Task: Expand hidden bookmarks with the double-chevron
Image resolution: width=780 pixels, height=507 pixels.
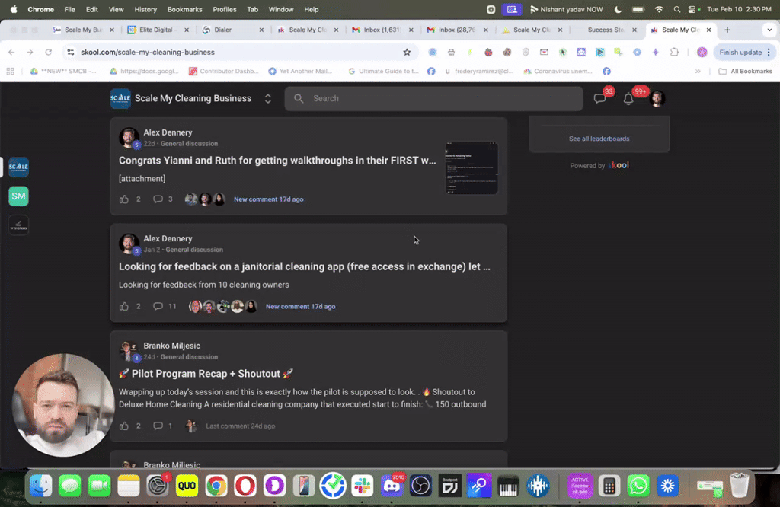Action: pos(698,72)
